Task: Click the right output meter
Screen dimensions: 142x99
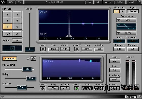Action: click(134, 73)
